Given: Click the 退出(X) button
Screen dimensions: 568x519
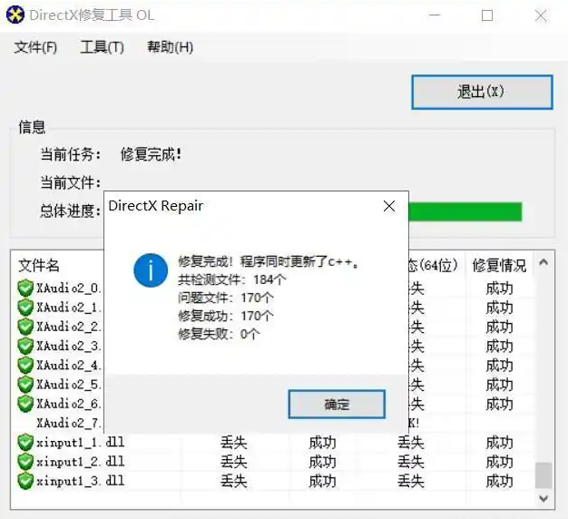Looking at the screenshot, I should click(x=482, y=92).
